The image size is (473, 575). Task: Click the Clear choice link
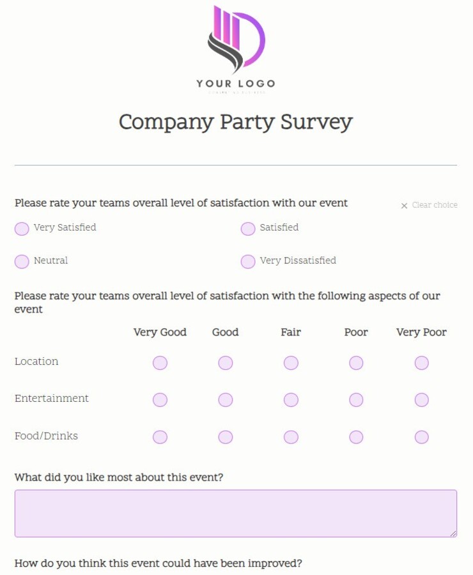coord(433,205)
